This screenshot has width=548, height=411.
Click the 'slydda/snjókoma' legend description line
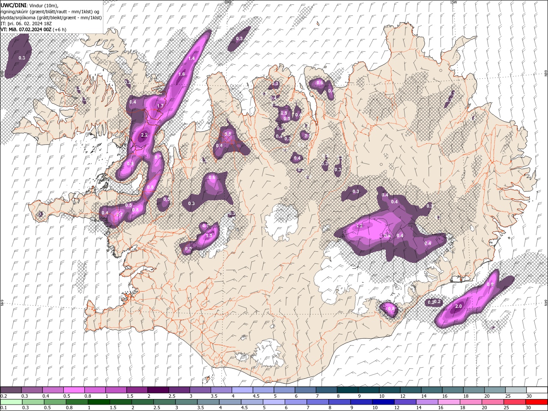click(51, 17)
